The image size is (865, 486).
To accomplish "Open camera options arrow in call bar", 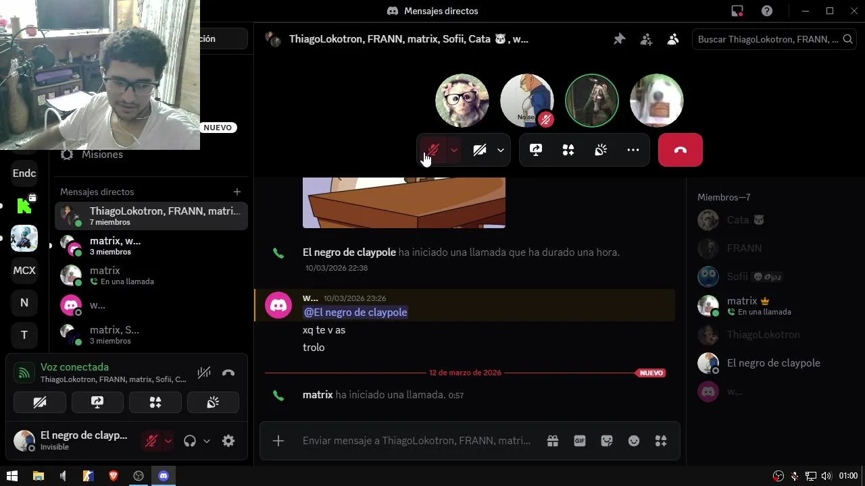I will (501, 150).
